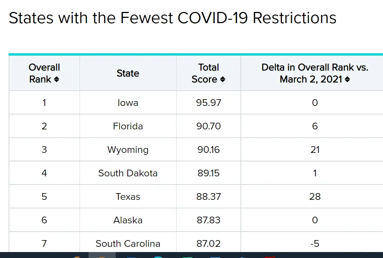Image resolution: width=383 pixels, height=258 pixels.
Task: Select Florida's score value 90.70
Action: [208, 126]
